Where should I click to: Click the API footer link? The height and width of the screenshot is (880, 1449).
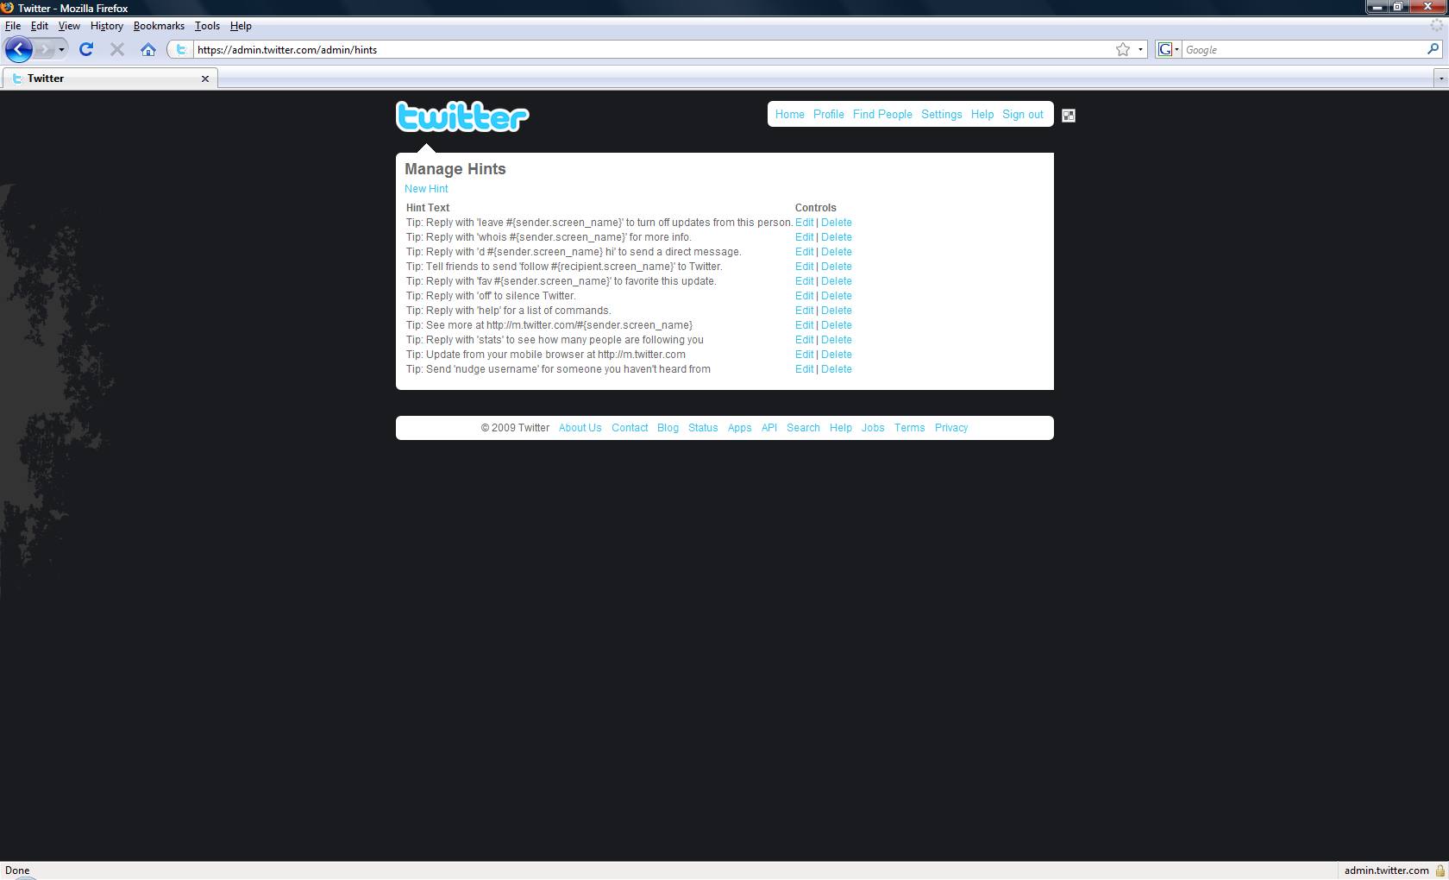click(x=769, y=428)
